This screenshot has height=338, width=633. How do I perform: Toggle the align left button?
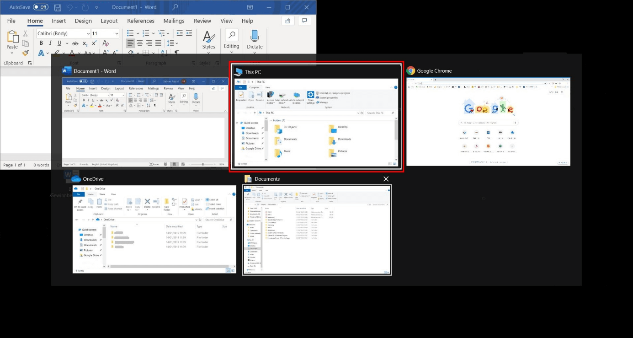[130, 43]
